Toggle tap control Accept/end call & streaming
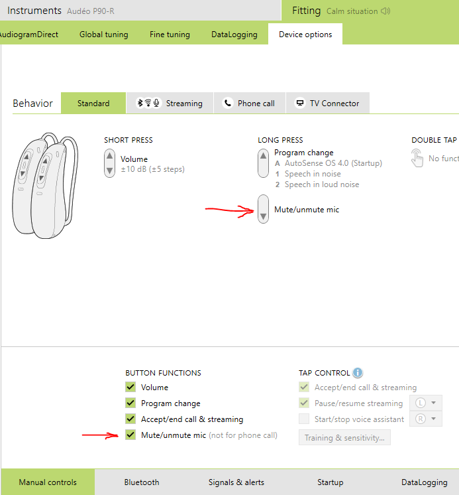The image size is (459, 495). coord(304,387)
